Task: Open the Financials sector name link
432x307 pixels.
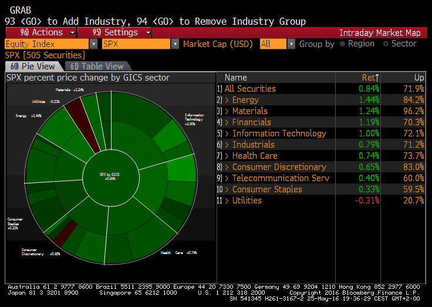Action: pyautogui.click(x=252, y=122)
